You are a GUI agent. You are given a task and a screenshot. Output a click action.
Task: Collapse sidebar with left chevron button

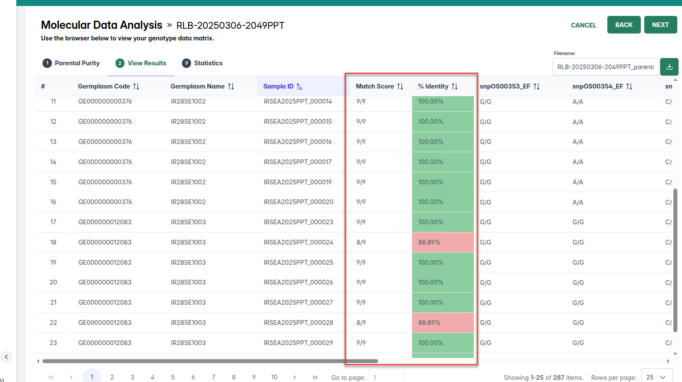(6, 357)
